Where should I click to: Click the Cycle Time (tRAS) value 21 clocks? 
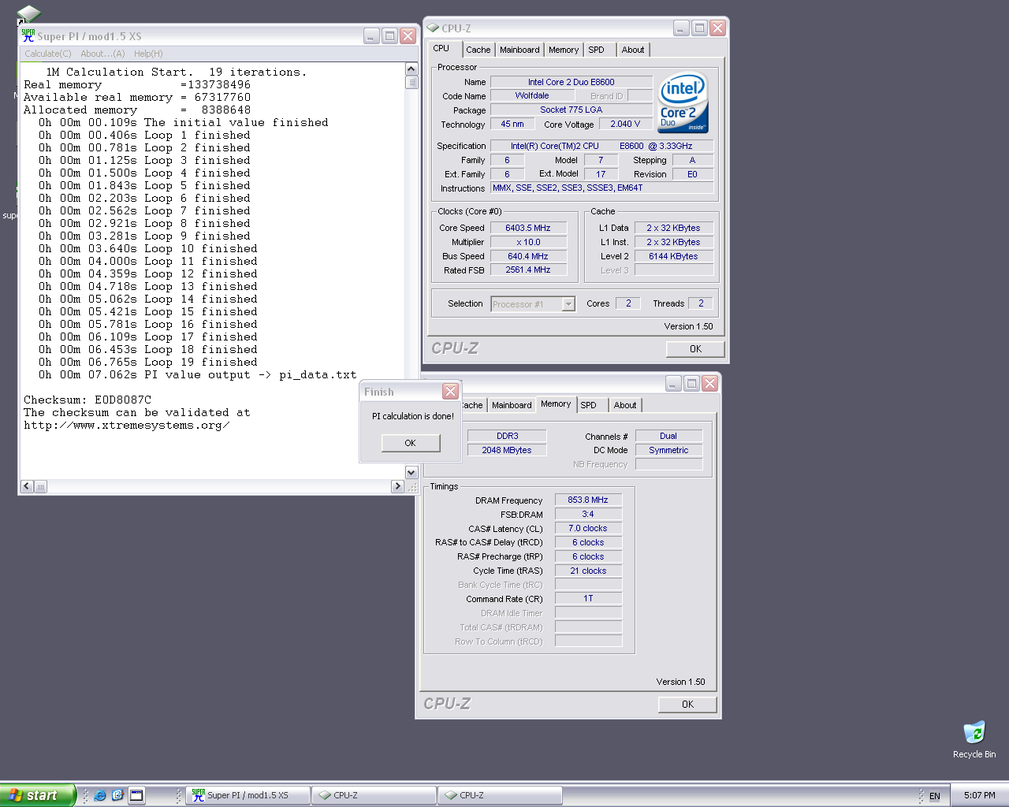tap(588, 571)
